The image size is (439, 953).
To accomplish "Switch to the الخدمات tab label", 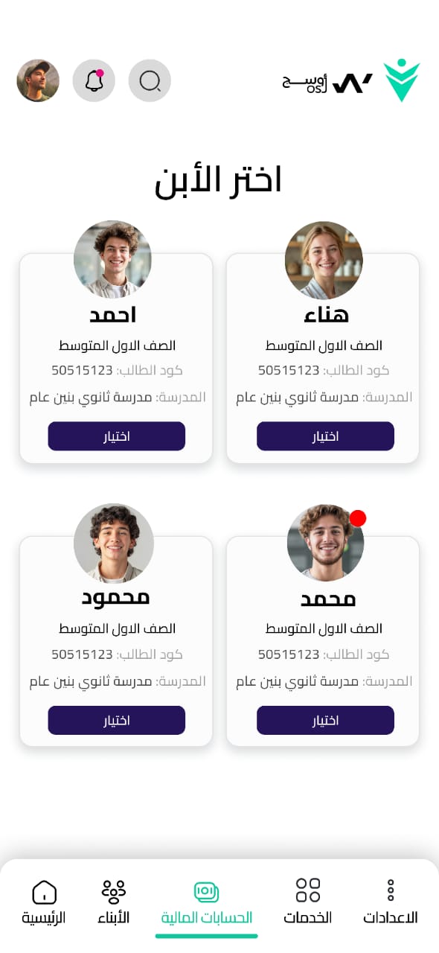I will (307, 917).
